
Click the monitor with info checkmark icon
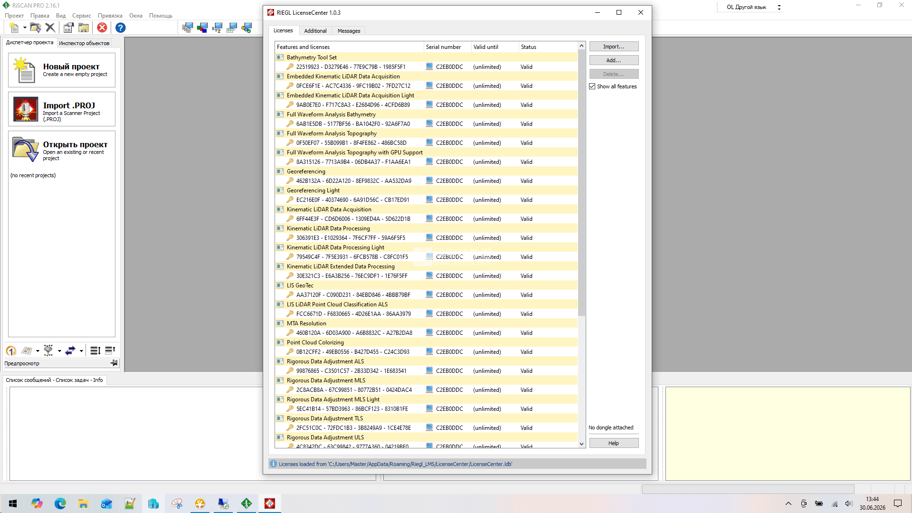tap(247, 28)
